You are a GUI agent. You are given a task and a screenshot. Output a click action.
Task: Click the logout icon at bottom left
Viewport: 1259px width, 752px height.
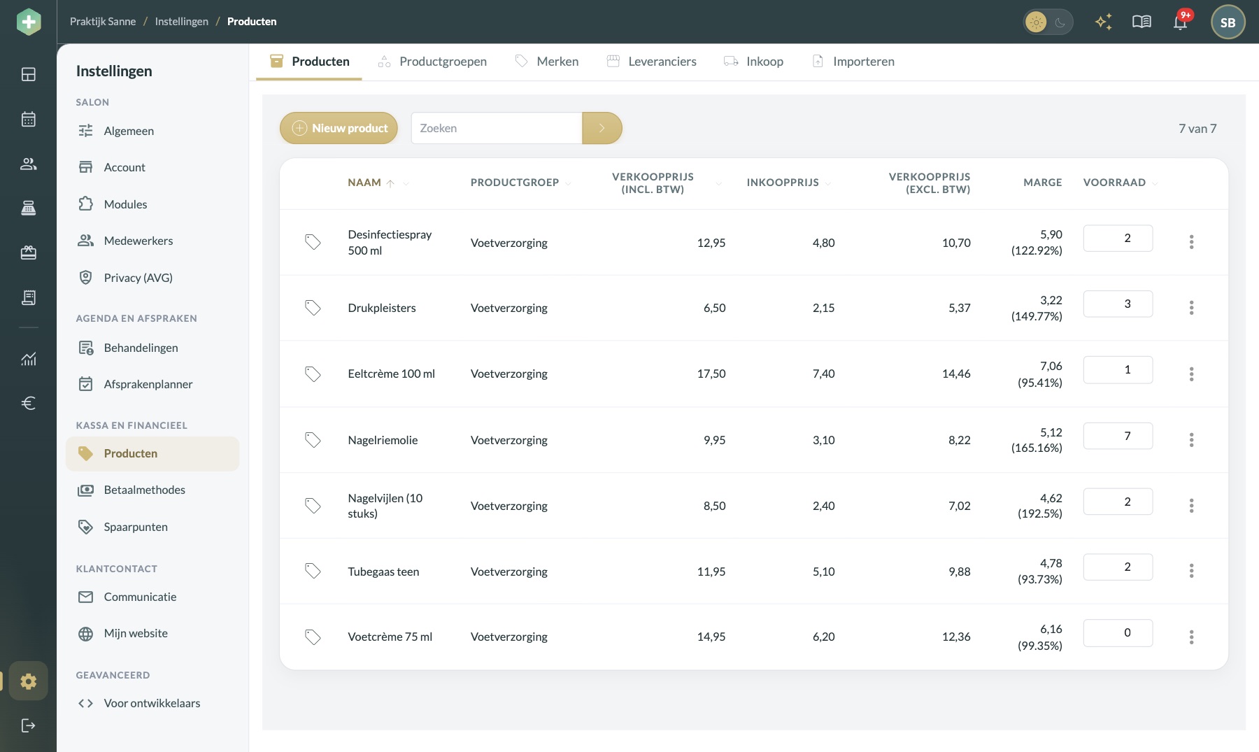point(29,725)
